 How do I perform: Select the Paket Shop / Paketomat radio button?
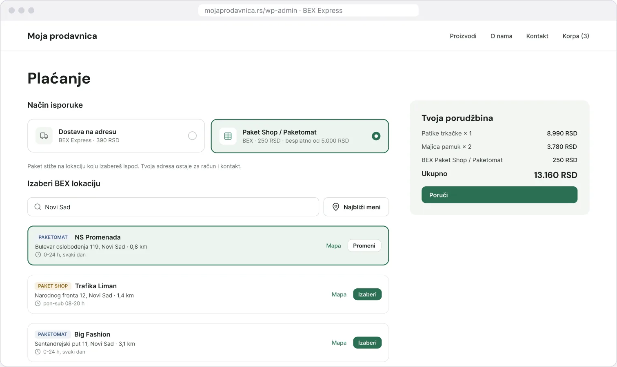(x=376, y=136)
